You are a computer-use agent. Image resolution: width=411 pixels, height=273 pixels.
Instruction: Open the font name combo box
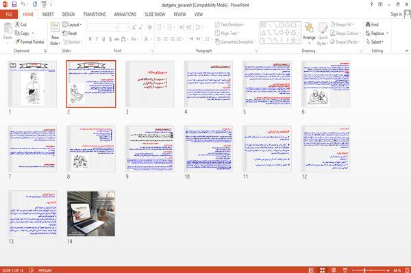(103, 27)
